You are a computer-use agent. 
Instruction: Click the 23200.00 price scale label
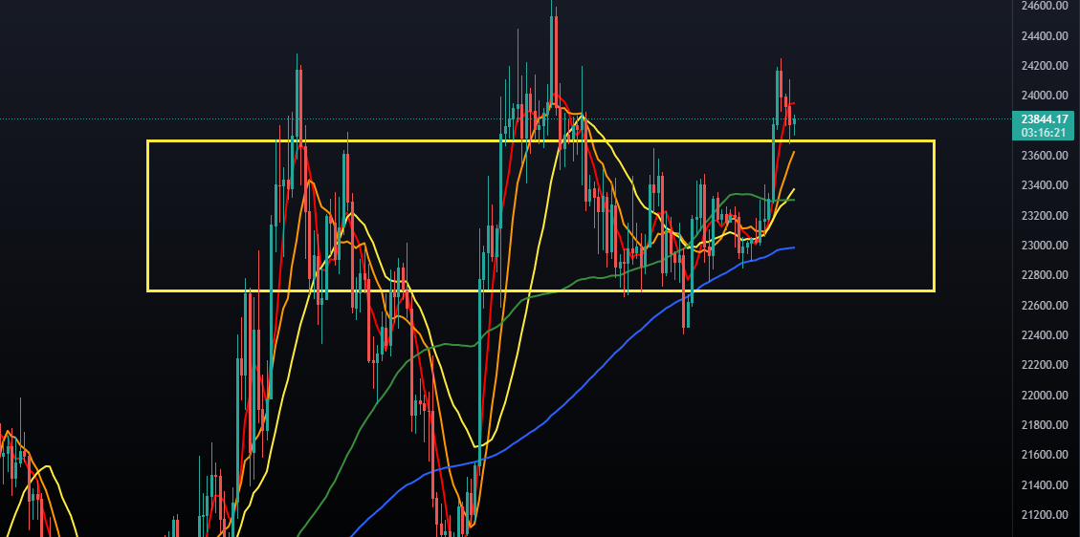tap(1046, 216)
